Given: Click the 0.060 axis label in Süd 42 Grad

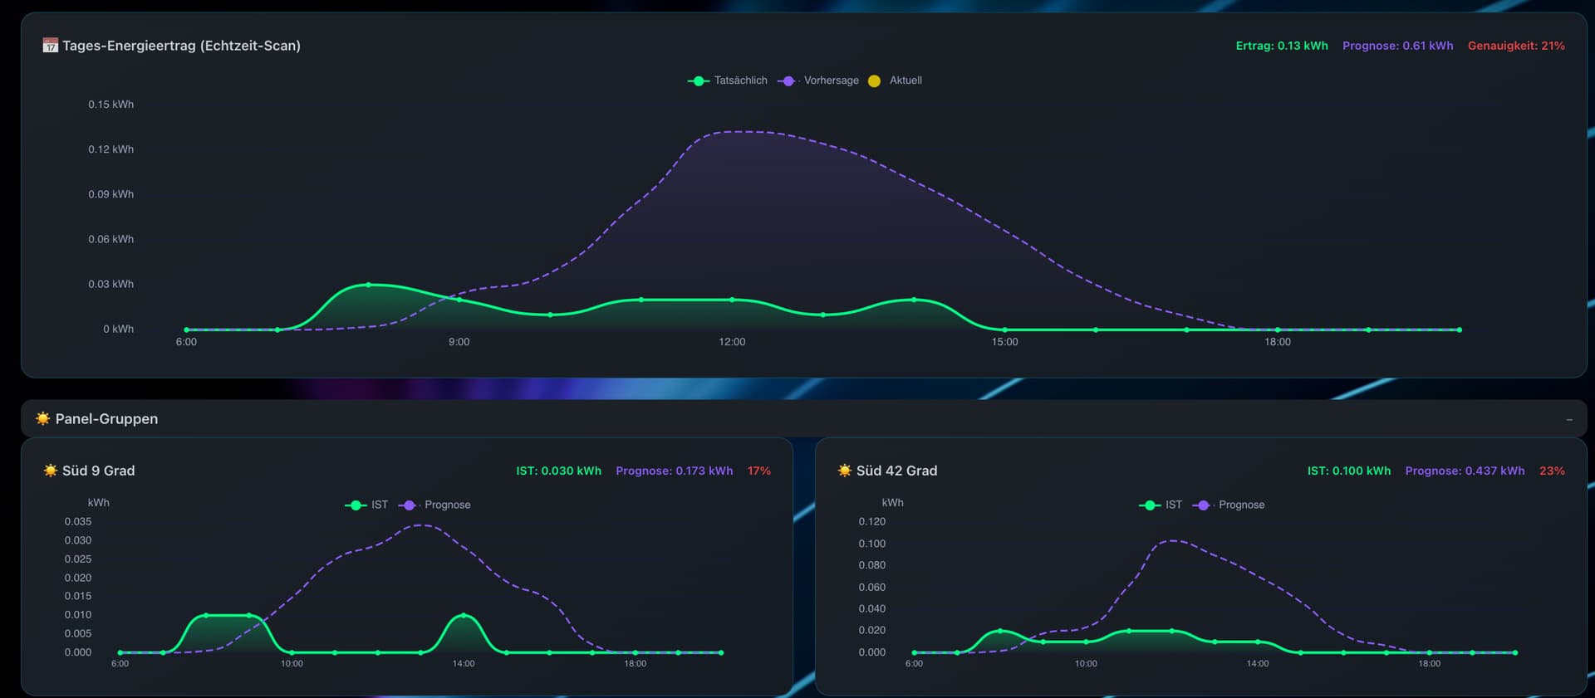Looking at the screenshot, I should pos(872,588).
